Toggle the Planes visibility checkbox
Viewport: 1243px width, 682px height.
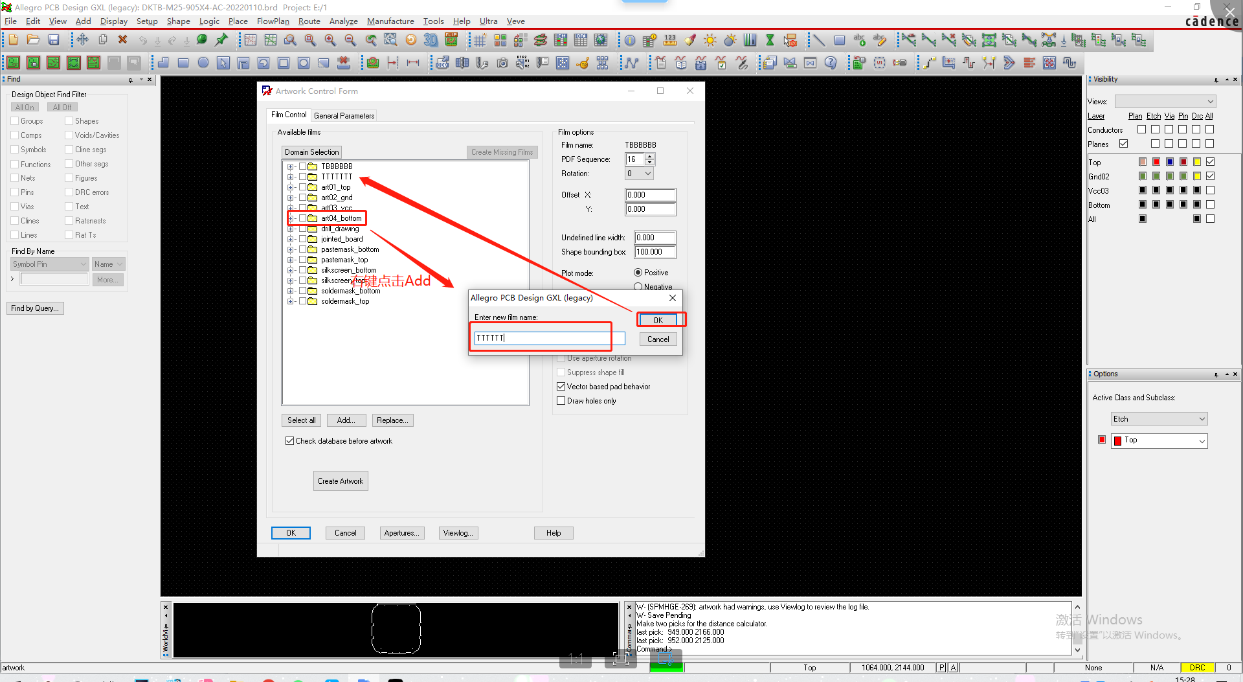[1124, 144]
